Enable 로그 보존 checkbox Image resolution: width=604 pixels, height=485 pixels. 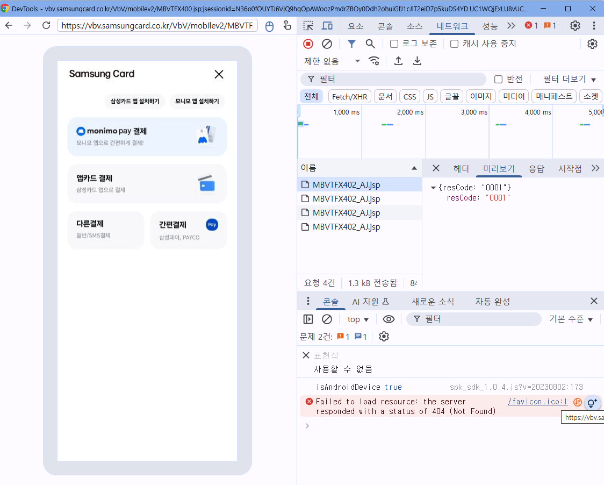[394, 44]
